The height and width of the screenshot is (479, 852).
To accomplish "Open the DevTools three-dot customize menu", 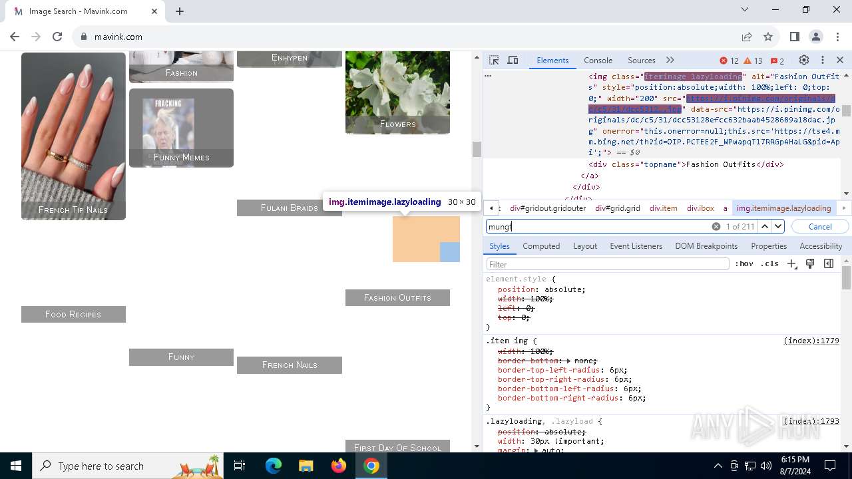I will pos(823,60).
